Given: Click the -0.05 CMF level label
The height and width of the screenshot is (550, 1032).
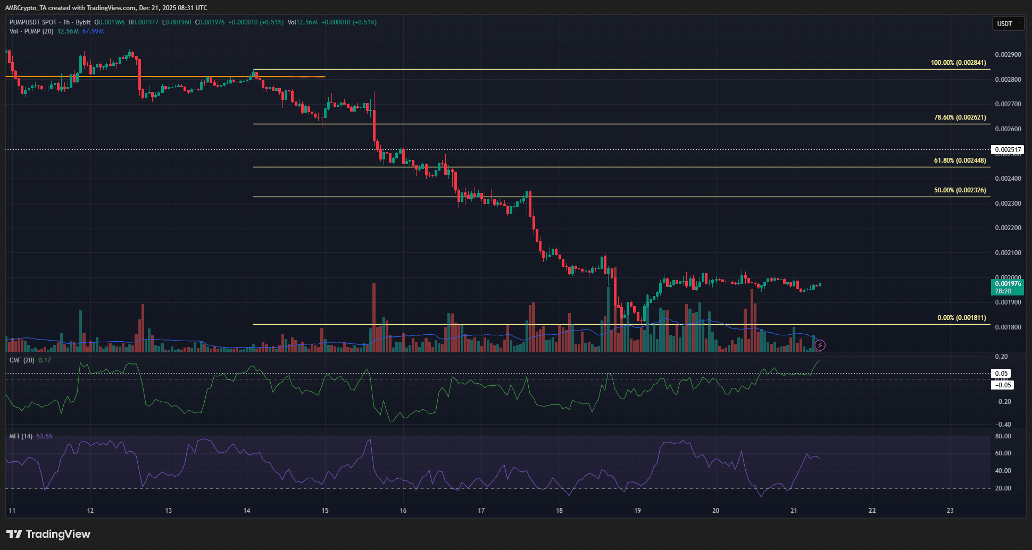Looking at the screenshot, I should pos(1003,385).
